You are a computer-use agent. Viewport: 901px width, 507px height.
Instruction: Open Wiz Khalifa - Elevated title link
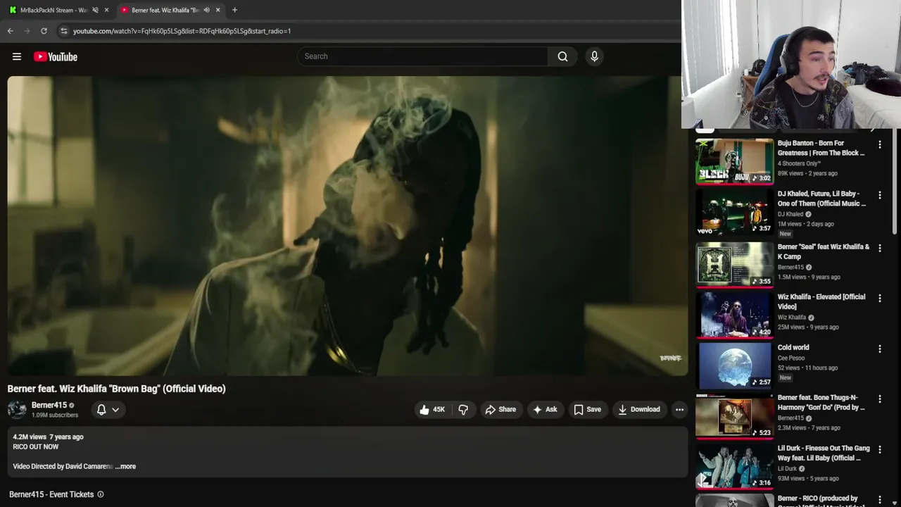pyautogui.click(x=821, y=301)
